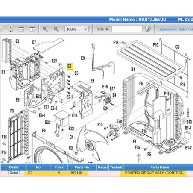This screenshot has height=193, width=193.
Task: Click the parts number search icon
Action: click(148, 29)
